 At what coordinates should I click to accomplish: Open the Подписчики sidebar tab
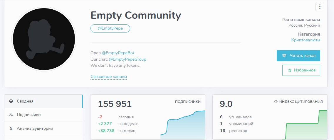click(43, 115)
